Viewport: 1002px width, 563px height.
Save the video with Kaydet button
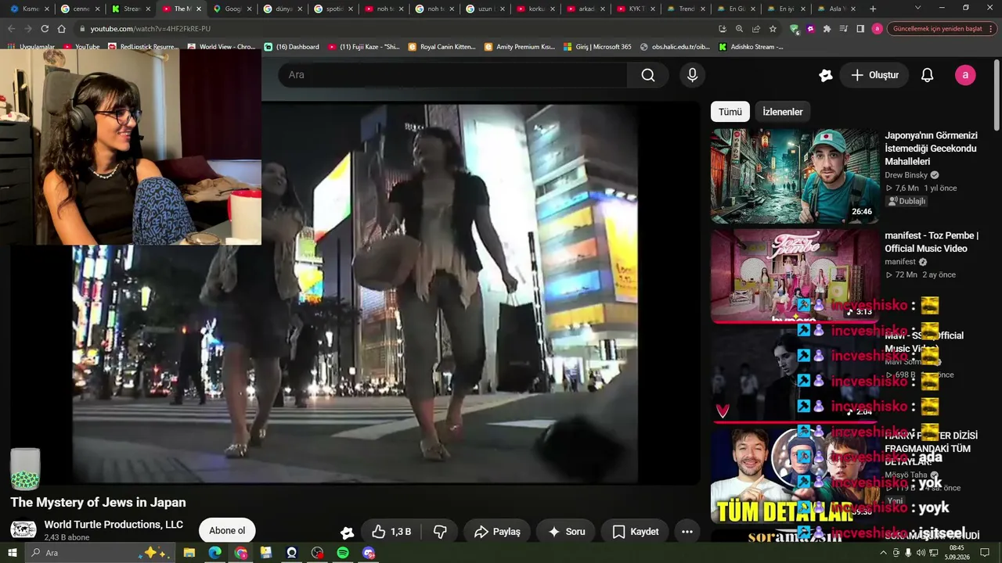click(636, 532)
